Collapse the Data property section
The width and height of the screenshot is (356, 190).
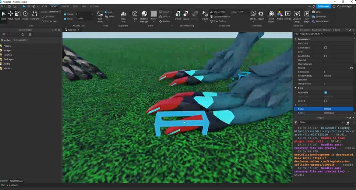coord(296,88)
